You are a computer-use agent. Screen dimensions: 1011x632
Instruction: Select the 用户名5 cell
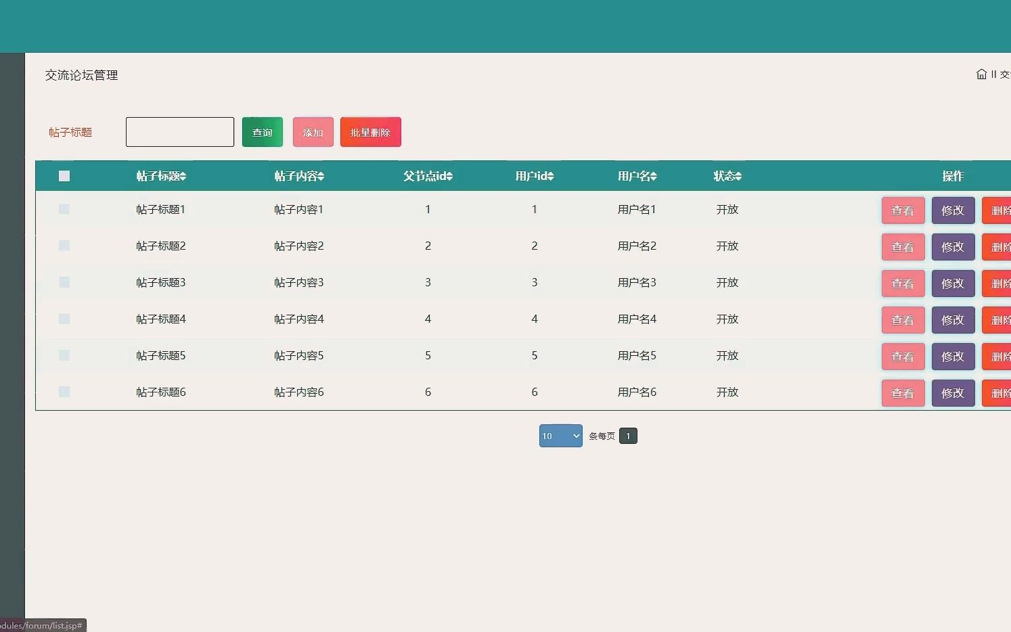coord(637,355)
